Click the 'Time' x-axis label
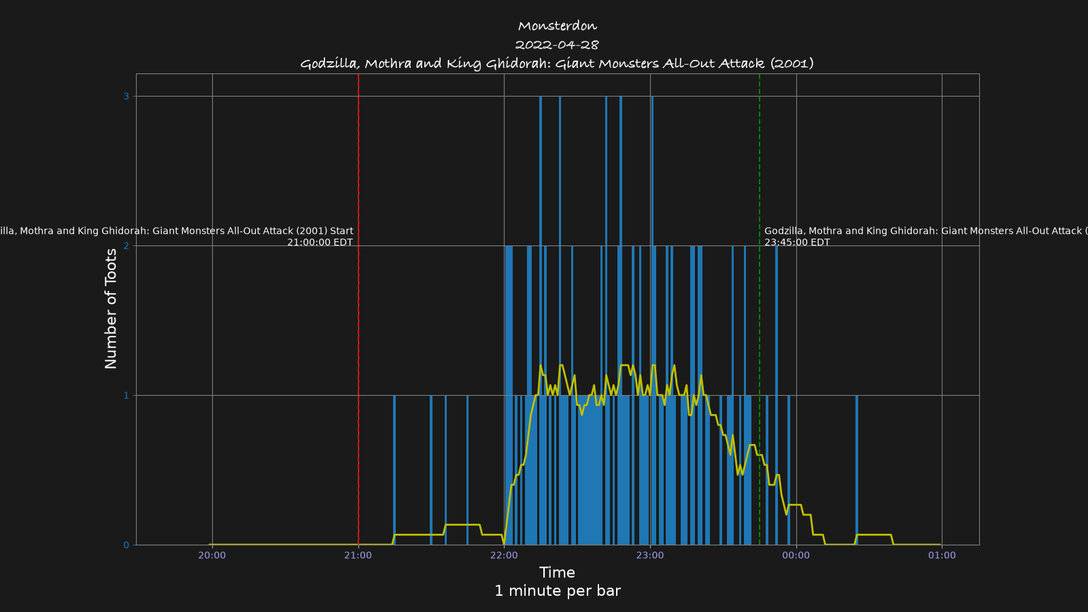 (x=557, y=573)
